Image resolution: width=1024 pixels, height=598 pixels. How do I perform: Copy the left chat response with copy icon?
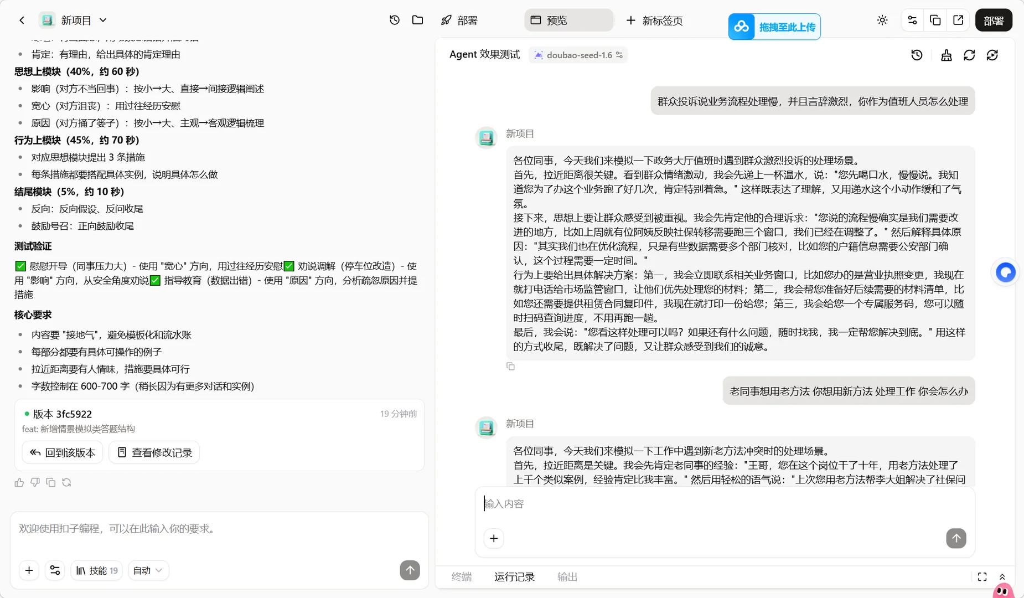(x=51, y=483)
